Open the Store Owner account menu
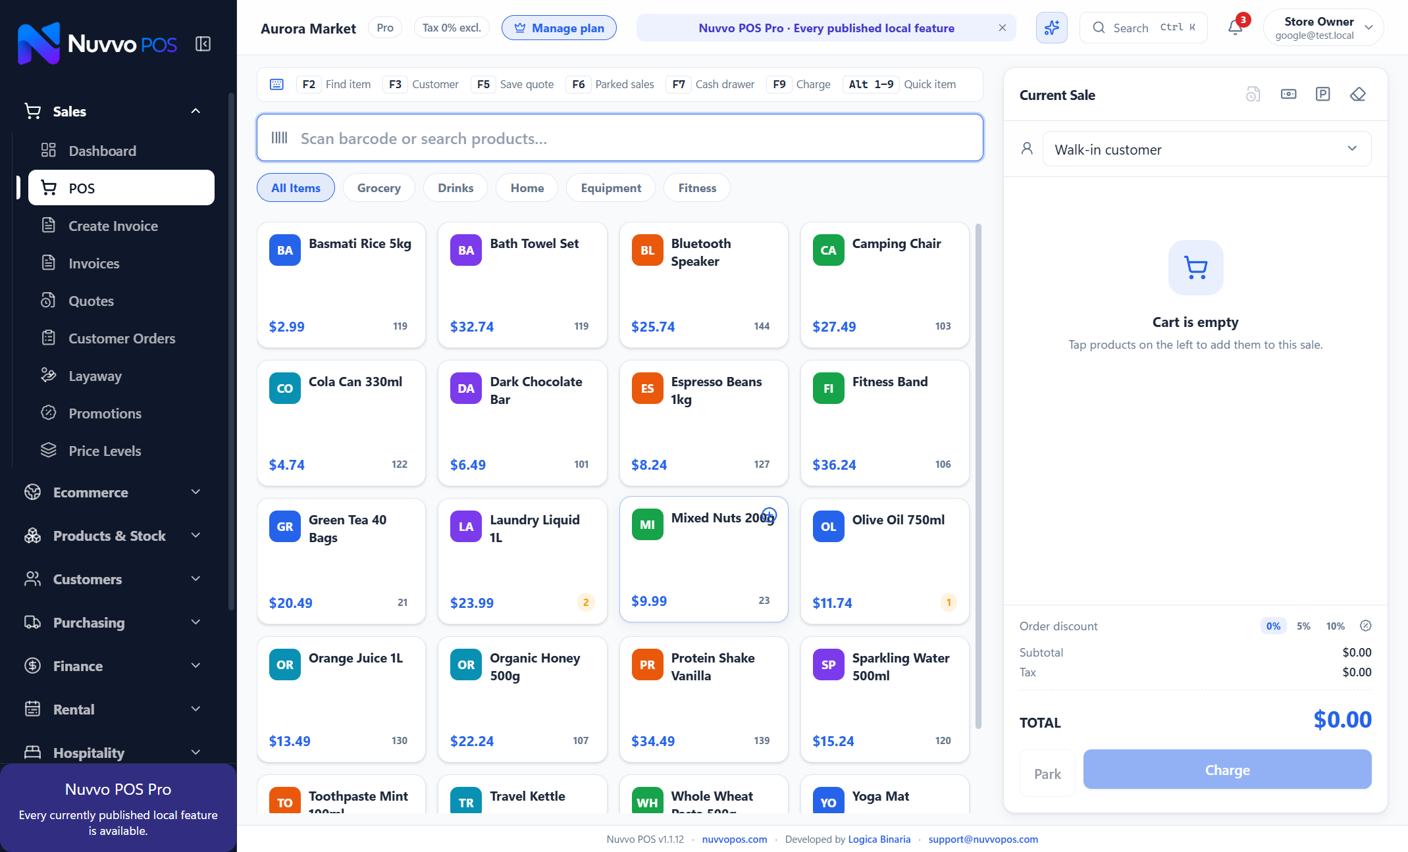This screenshot has height=852, width=1408. [x=1323, y=28]
